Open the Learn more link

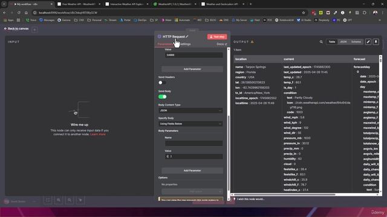coord(98,134)
